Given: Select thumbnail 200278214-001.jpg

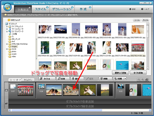Looking at the screenshot, I should [138, 48].
